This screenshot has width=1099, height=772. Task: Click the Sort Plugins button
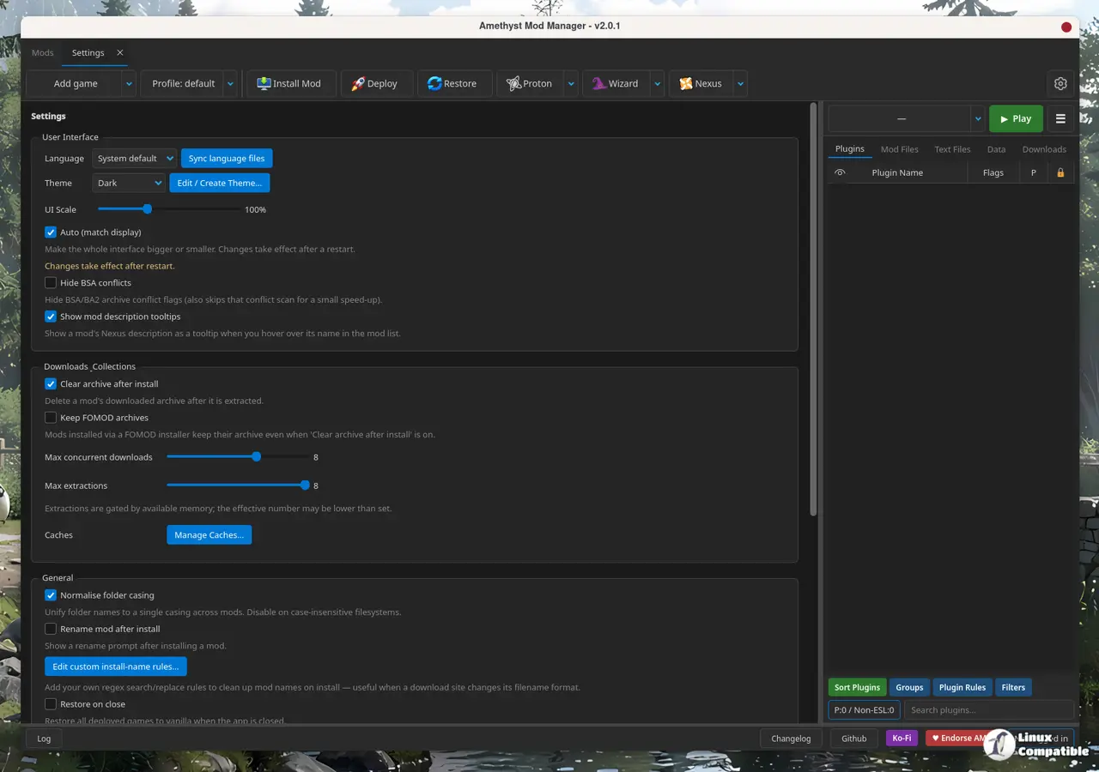point(857,687)
